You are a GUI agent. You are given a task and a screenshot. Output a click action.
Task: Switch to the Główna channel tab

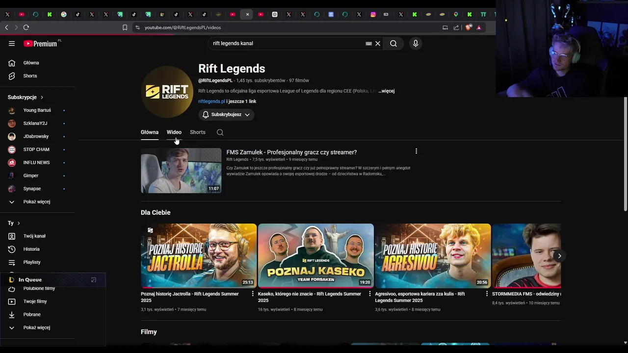pos(150,132)
